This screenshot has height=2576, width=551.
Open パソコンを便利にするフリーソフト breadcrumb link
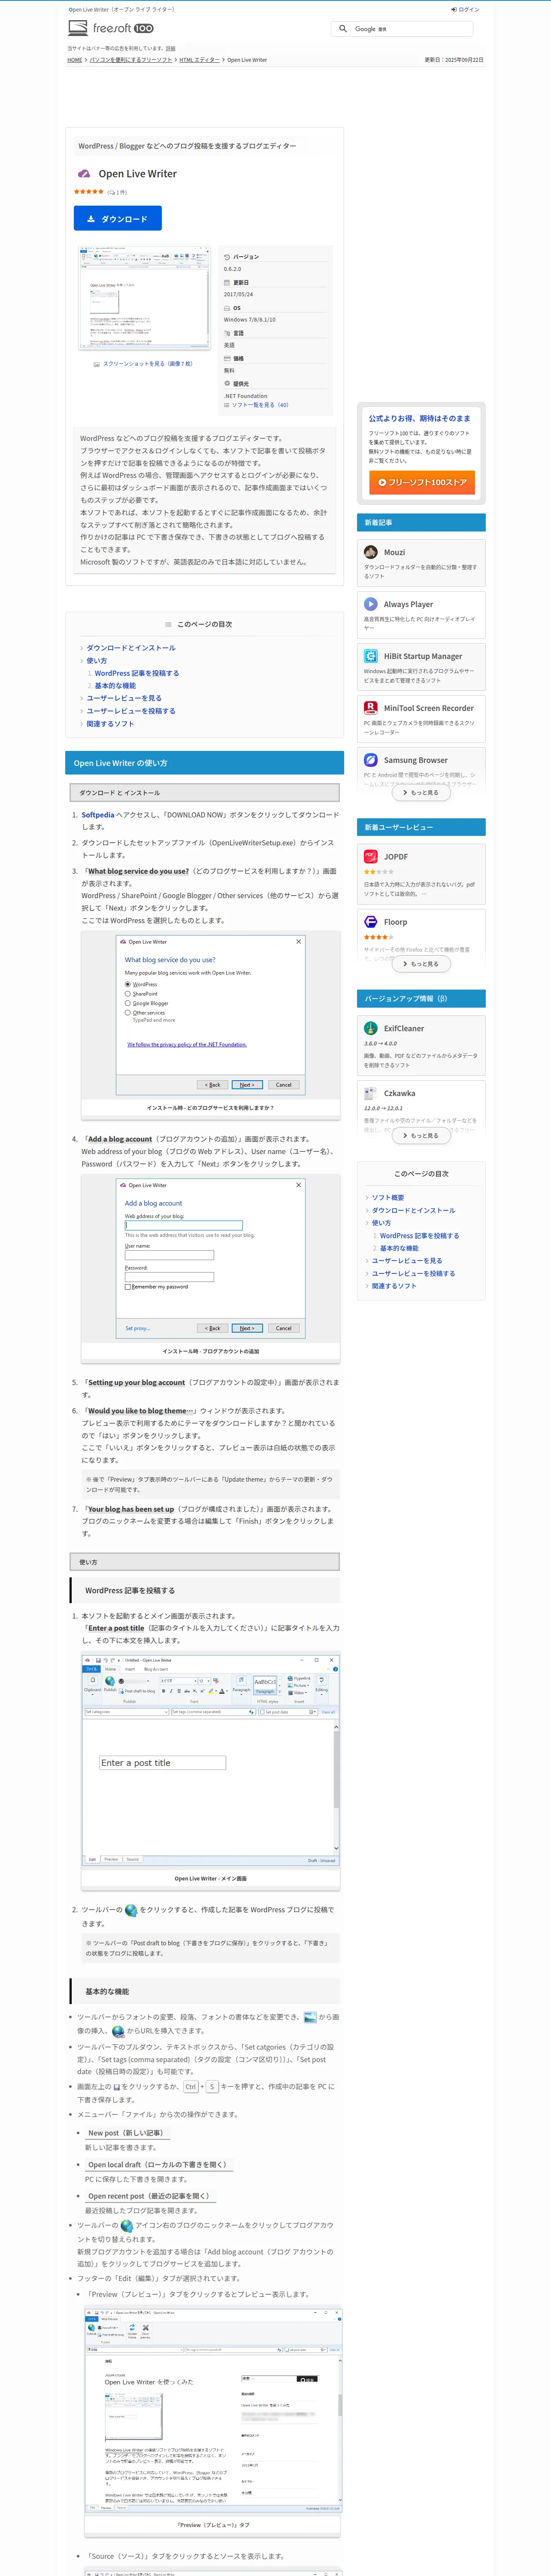point(131,60)
